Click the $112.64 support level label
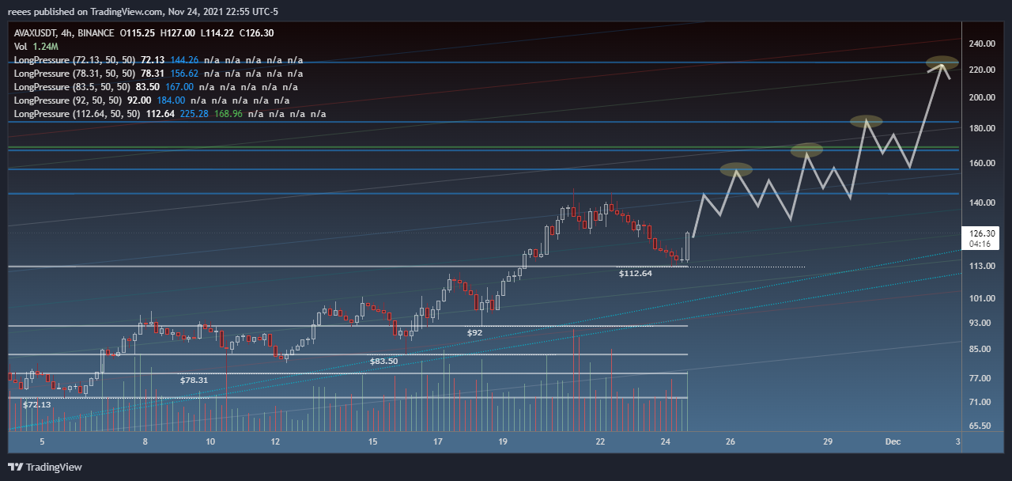1012x481 pixels. 635,274
